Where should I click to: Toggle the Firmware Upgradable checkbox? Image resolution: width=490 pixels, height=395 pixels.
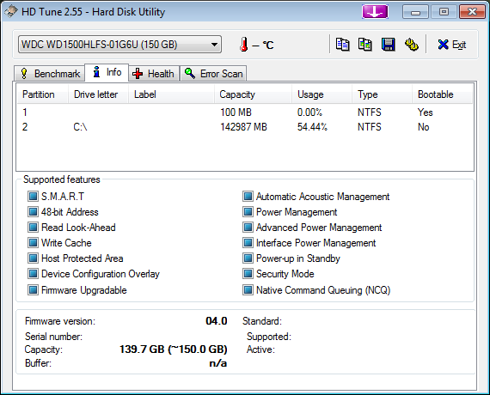[33, 289]
